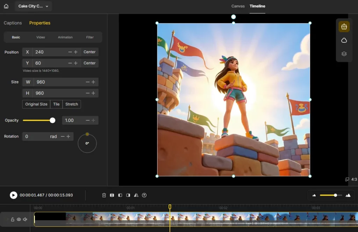Screen dimensions: 358x232
Task: Open the 4:3 aspect ratio selector
Action: pos(351,180)
